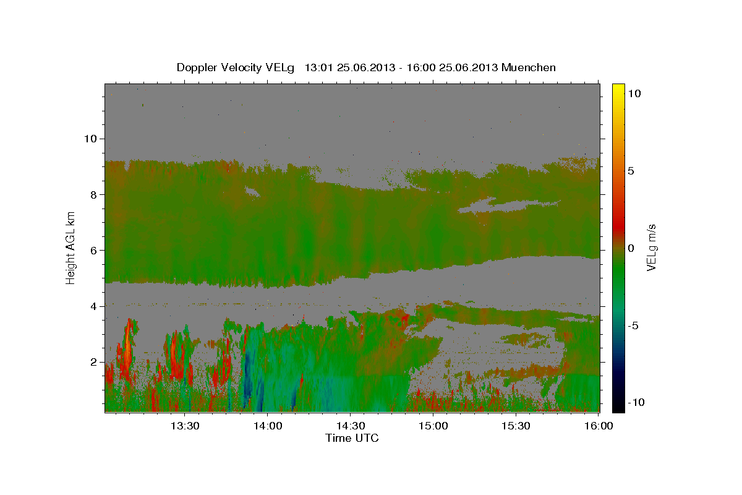
Task: Click the '14:00' time tick label
Action: pyautogui.click(x=268, y=426)
